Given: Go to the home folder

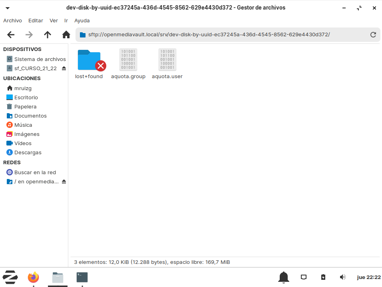Looking at the screenshot, I should (66, 35).
